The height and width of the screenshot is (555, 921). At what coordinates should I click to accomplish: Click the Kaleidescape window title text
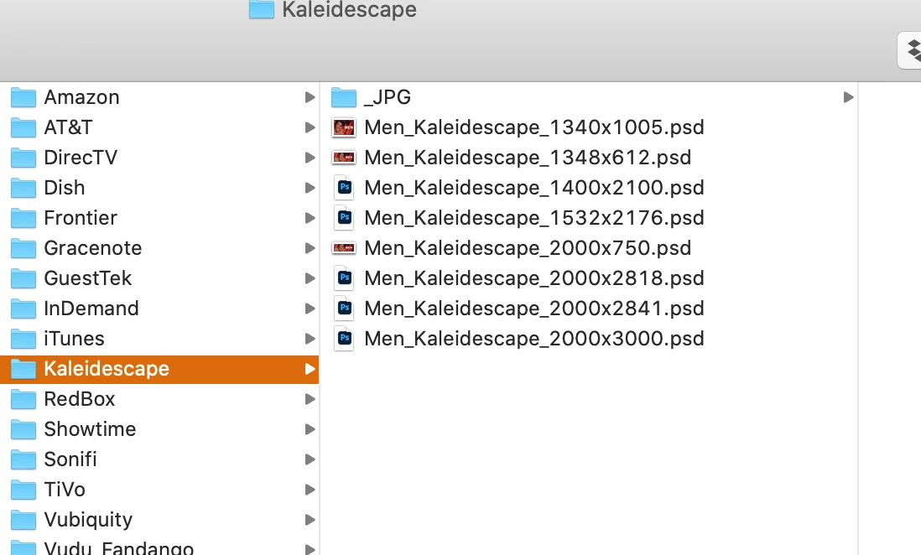(350, 9)
